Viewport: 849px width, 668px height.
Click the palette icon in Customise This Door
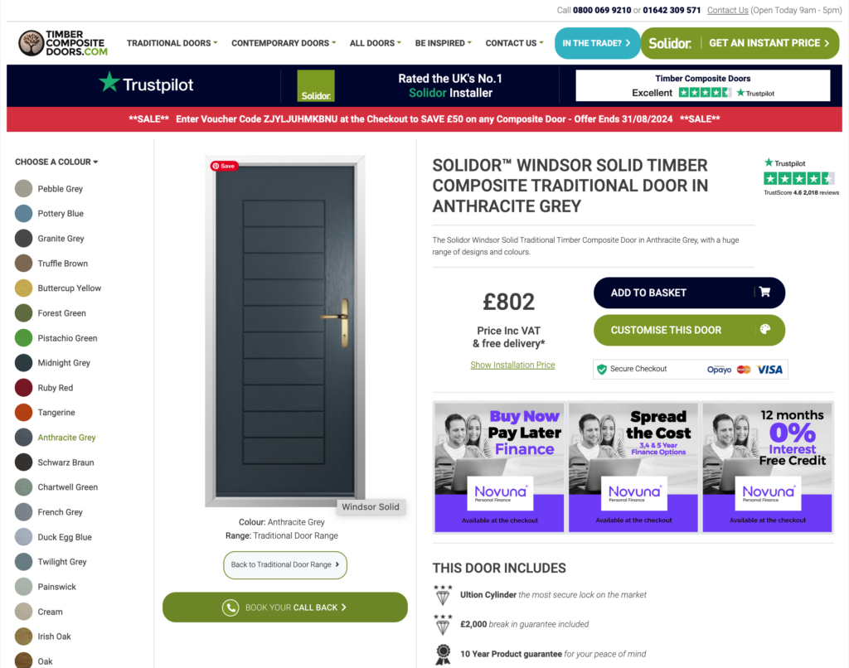pos(765,329)
